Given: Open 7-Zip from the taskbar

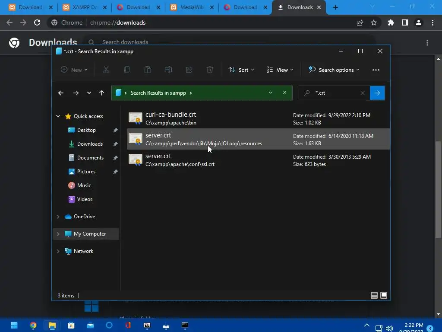Looking at the screenshot, I should (x=147, y=325).
